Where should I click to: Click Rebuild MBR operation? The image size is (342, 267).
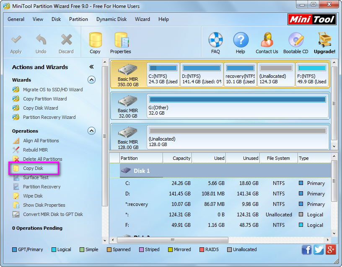(x=35, y=150)
